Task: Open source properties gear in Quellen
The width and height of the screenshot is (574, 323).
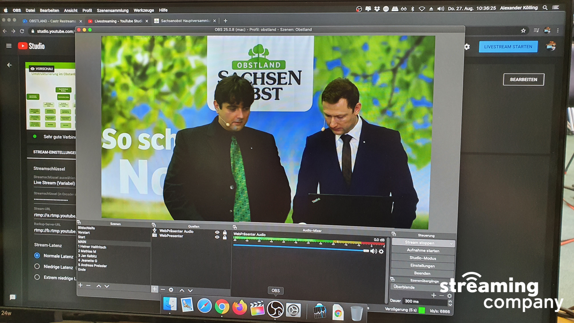Action: point(171,290)
